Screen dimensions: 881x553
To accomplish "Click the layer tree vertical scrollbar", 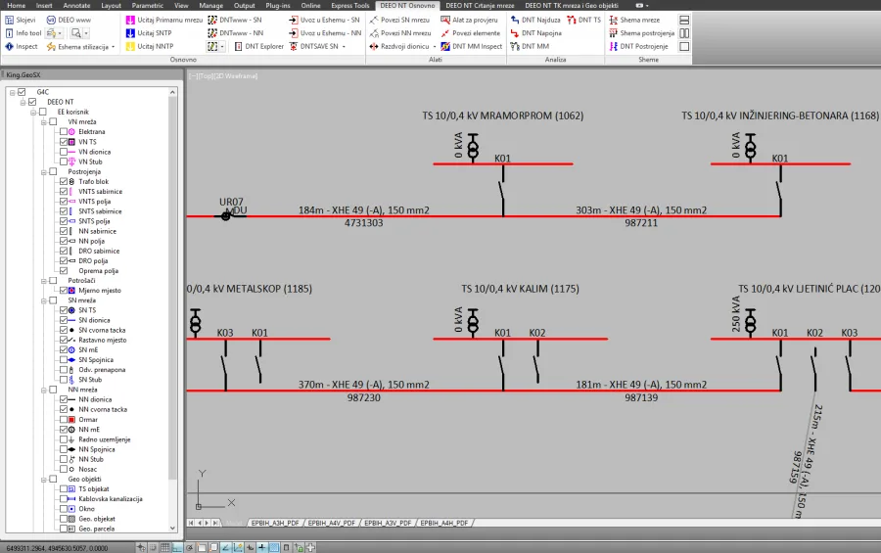I will tap(174, 294).
